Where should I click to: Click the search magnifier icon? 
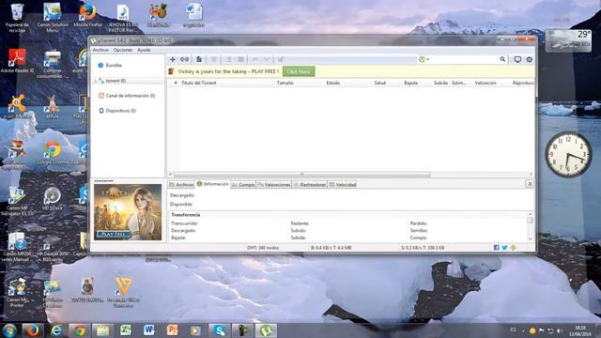coord(502,59)
